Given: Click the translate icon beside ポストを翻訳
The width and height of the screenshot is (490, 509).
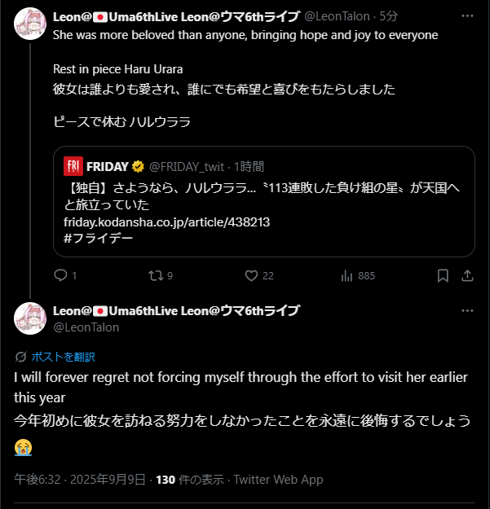Looking at the screenshot, I should click(21, 356).
